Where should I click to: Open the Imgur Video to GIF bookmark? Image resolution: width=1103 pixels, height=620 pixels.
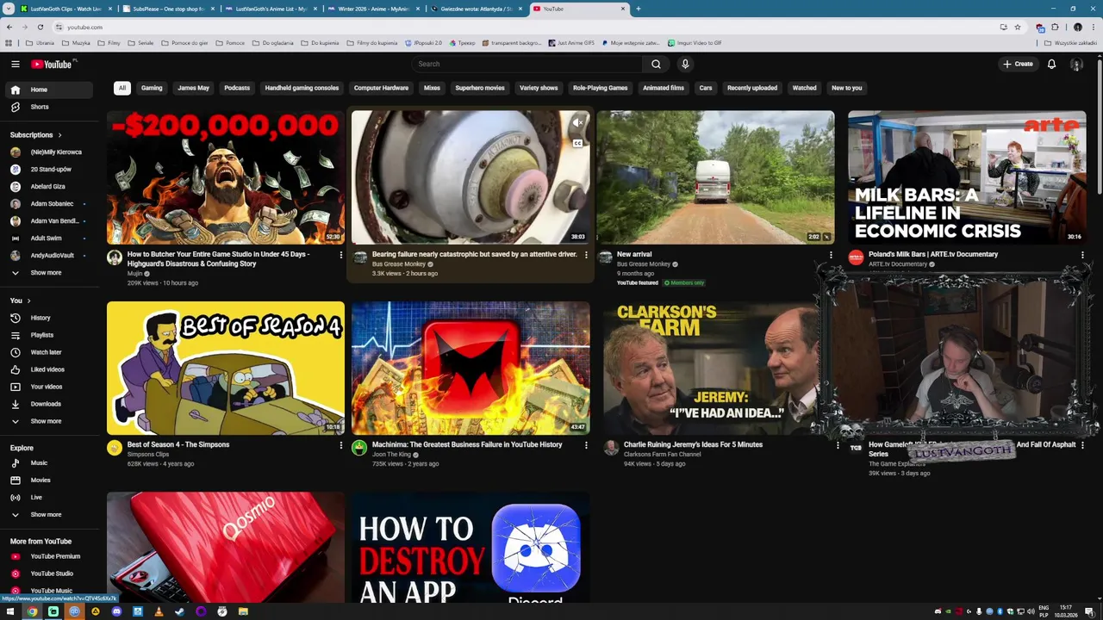pyautogui.click(x=694, y=42)
